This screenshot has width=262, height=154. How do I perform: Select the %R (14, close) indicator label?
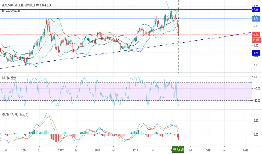click(x=9, y=78)
